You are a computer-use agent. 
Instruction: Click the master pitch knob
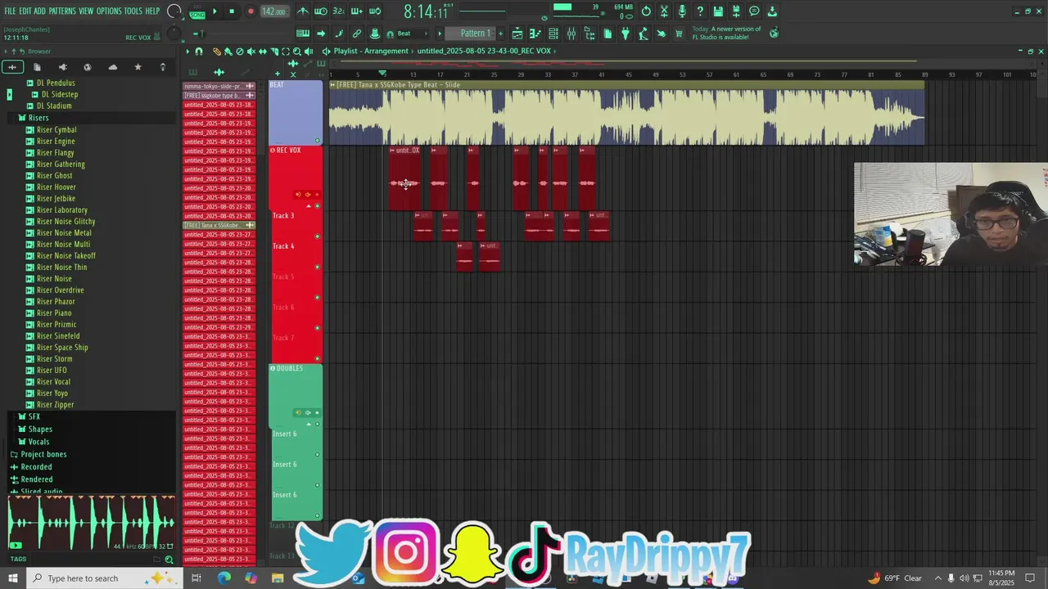[174, 34]
